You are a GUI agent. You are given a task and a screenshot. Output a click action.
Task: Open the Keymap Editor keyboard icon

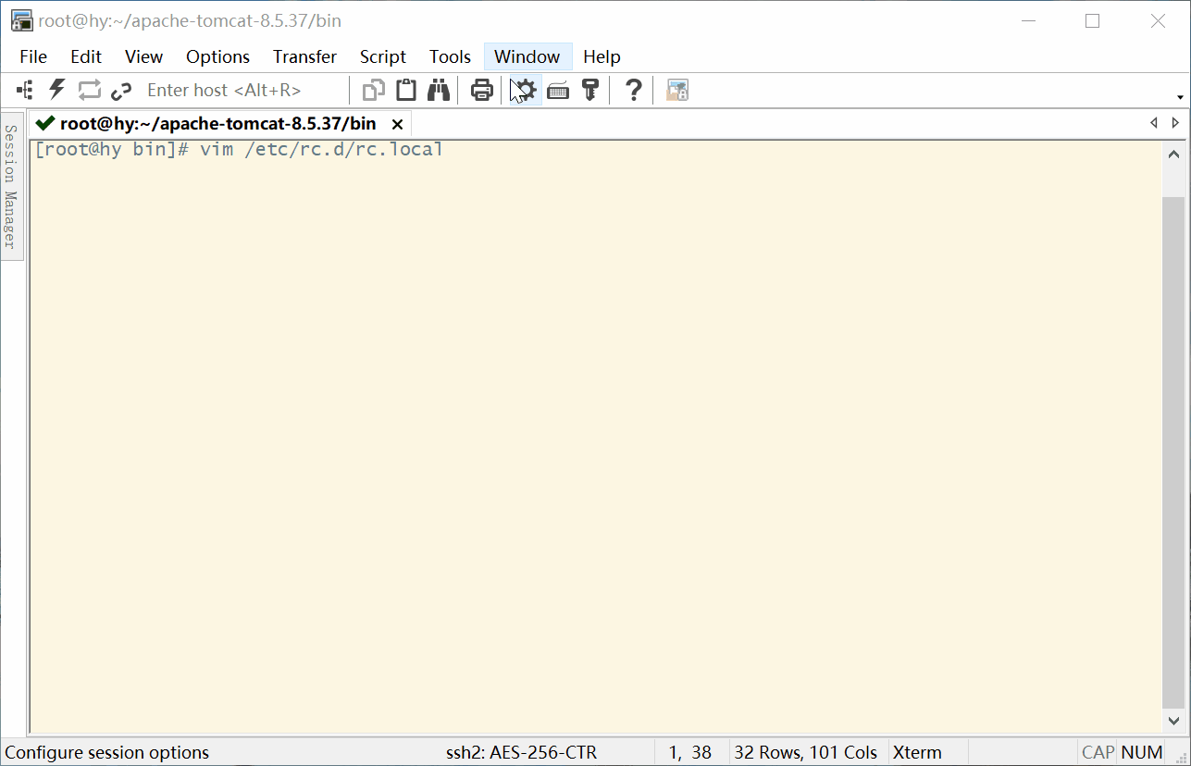[558, 90]
